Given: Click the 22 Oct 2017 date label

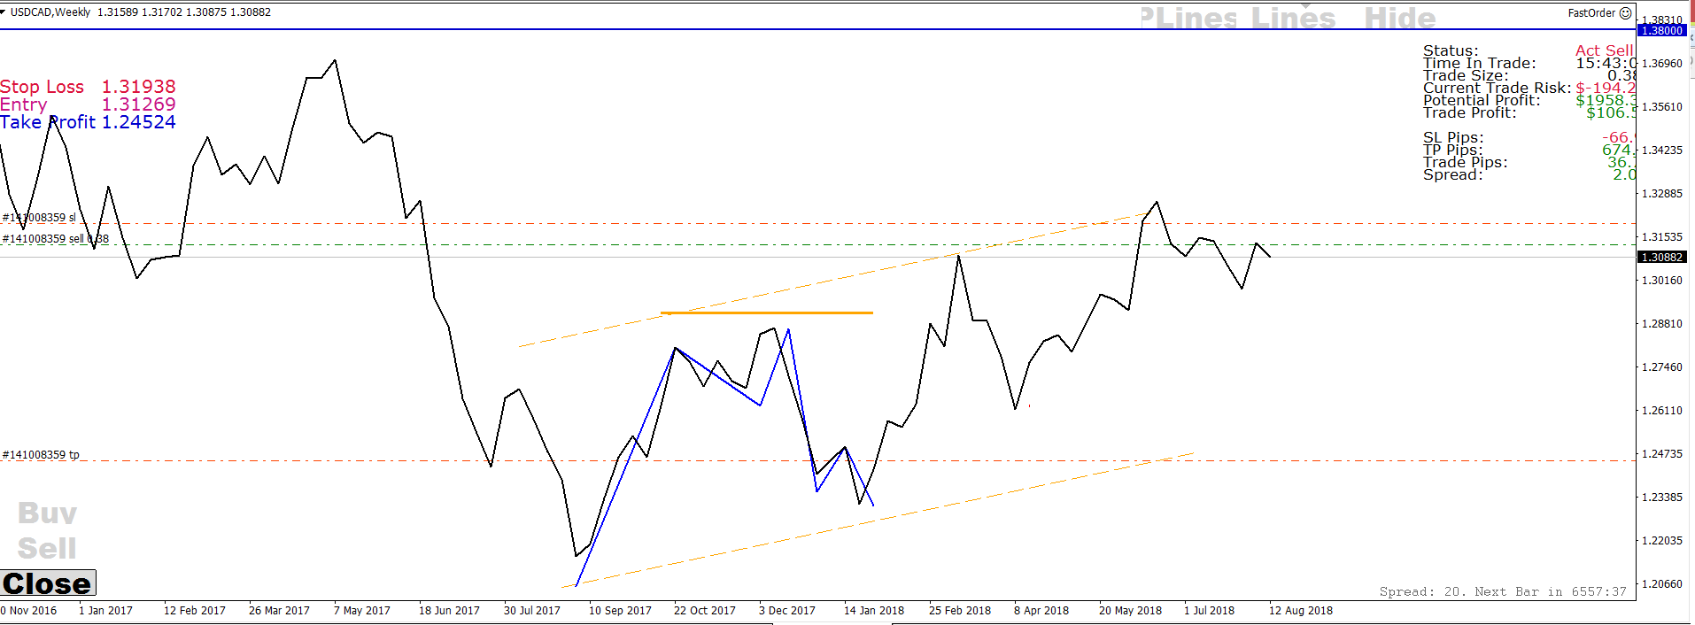Looking at the screenshot, I should click(705, 611).
